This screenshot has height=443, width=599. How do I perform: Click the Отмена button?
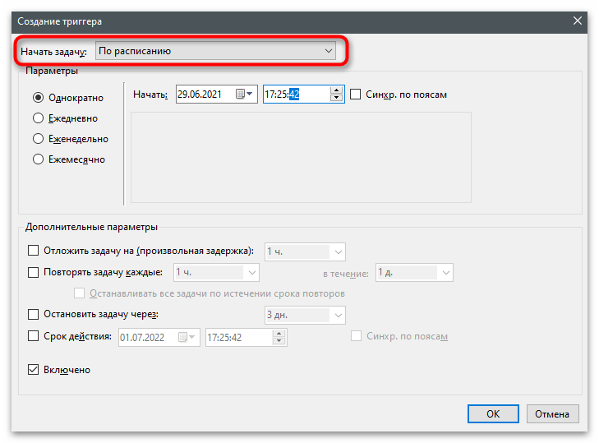click(x=552, y=413)
